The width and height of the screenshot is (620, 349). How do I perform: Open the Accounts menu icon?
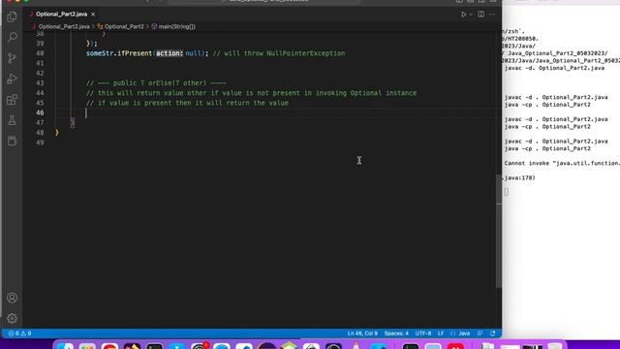[12, 298]
